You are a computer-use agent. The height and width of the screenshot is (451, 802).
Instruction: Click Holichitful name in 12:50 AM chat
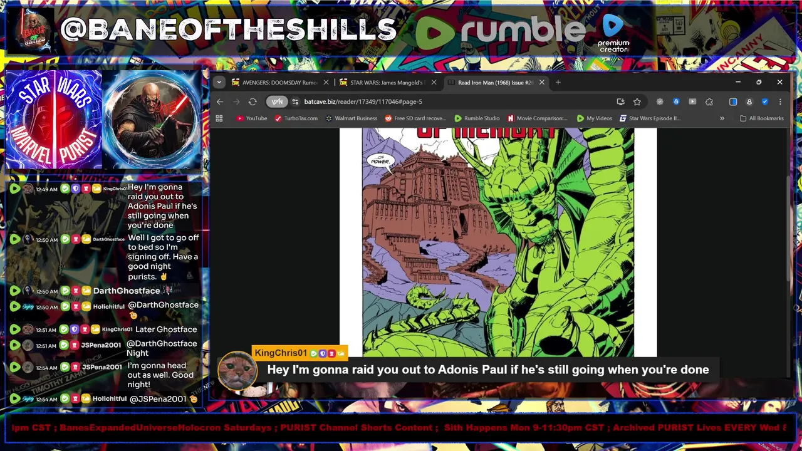click(x=109, y=307)
